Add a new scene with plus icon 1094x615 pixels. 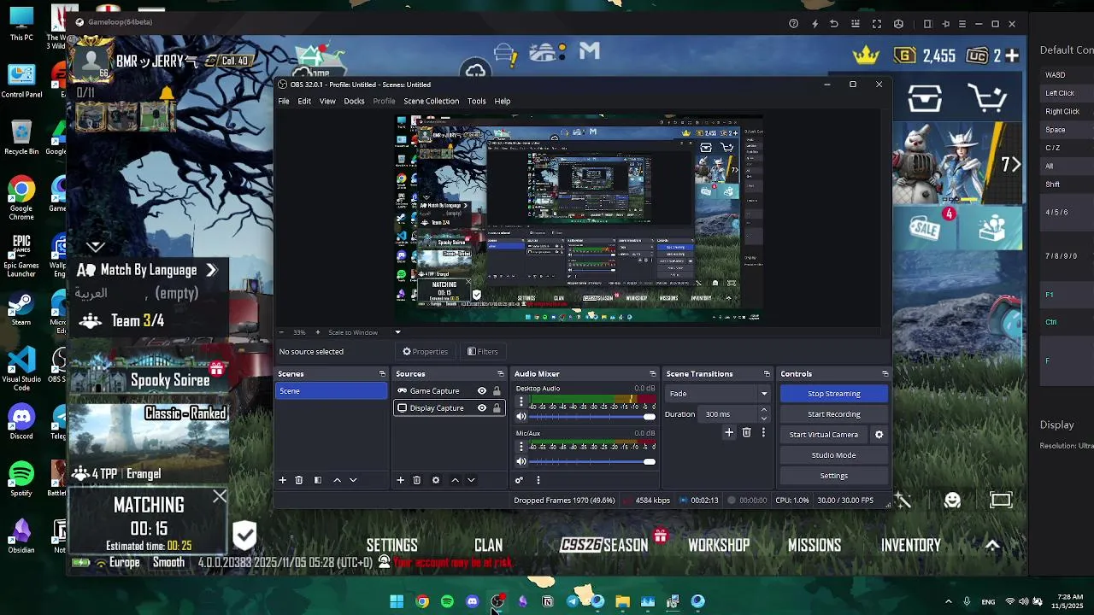click(x=283, y=480)
